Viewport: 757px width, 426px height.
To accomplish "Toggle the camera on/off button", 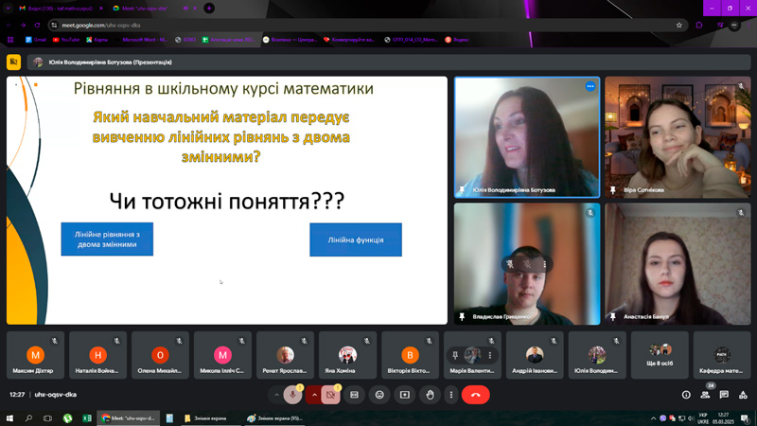I will (331, 395).
